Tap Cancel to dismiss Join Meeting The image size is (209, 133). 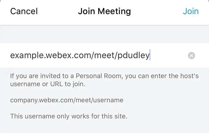[24, 11]
